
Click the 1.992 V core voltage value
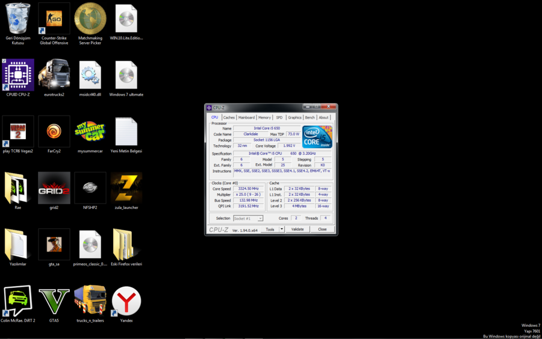pos(289,146)
